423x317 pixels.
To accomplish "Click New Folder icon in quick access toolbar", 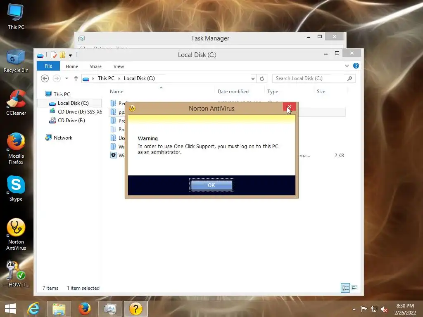I will 63,55.
